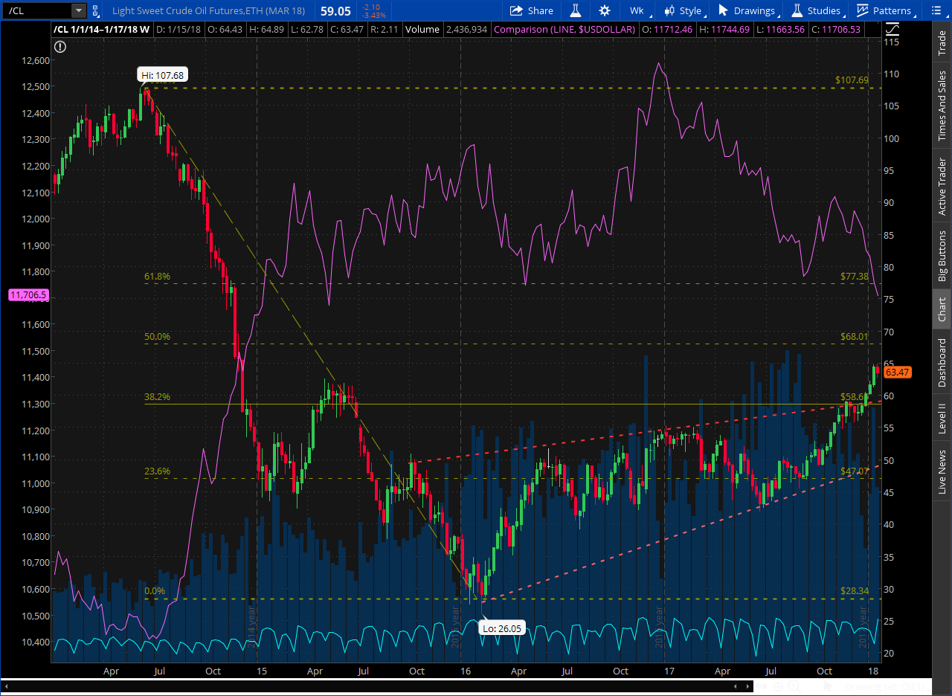Image resolution: width=952 pixels, height=696 pixels.
Task: Click the Light Sweet Crude Oil Futures description
Action: 208,10
